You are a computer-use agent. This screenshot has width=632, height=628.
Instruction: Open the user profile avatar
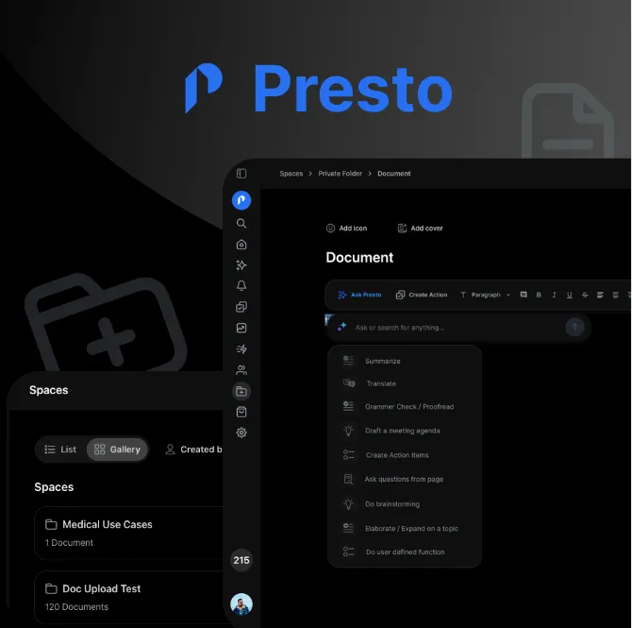[x=241, y=604]
